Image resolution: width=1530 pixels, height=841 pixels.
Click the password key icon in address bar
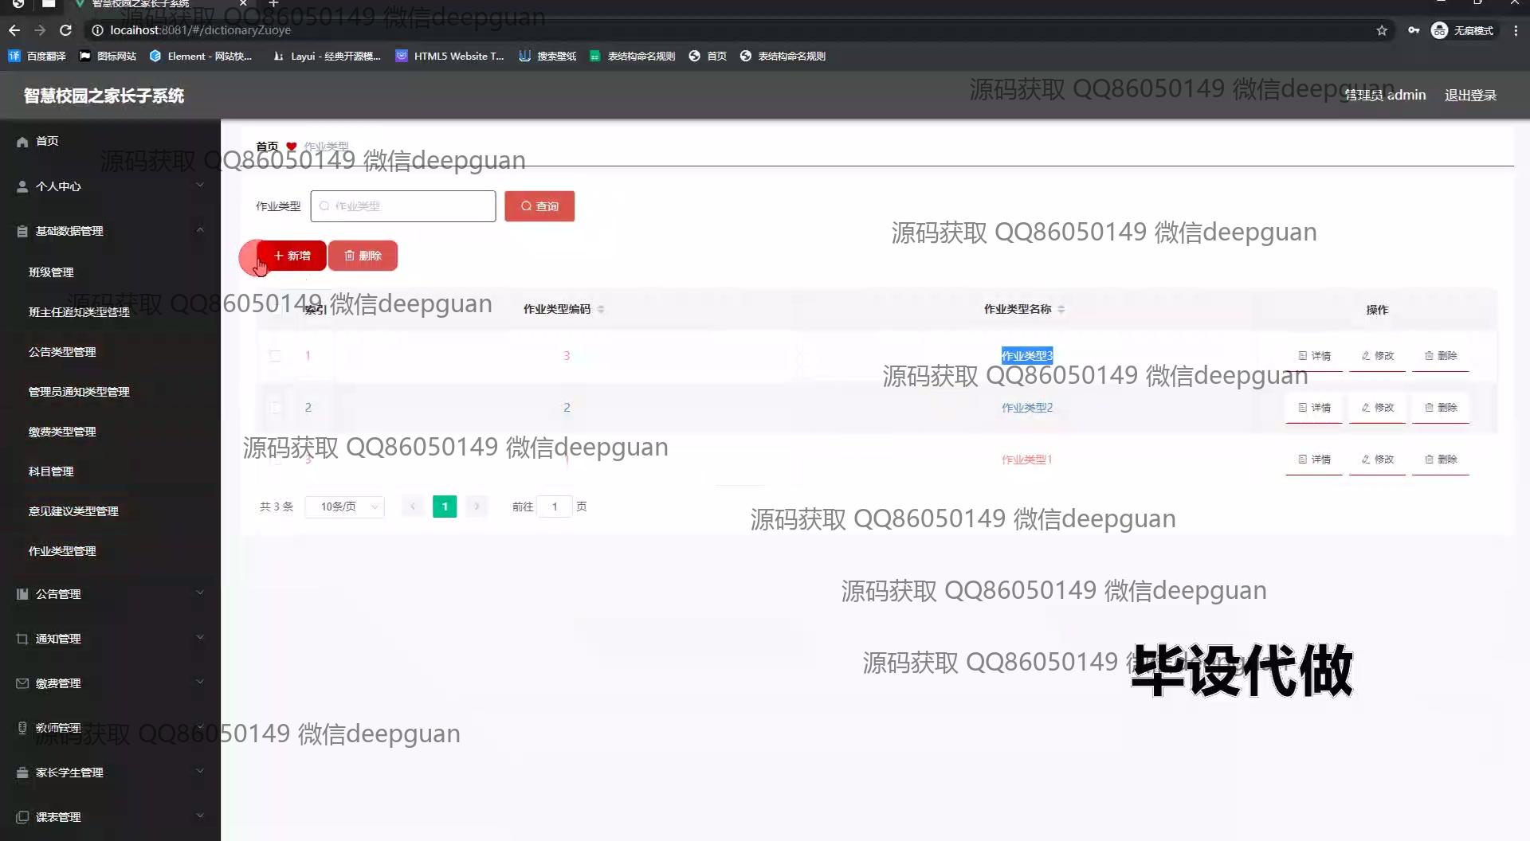pos(1413,30)
